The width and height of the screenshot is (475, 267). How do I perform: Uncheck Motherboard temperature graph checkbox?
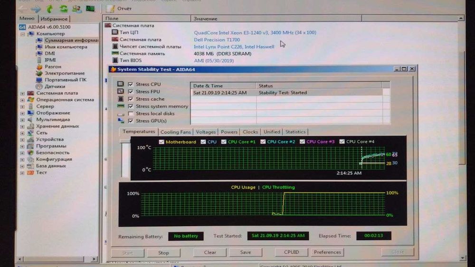pyautogui.click(x=161, y=142)
